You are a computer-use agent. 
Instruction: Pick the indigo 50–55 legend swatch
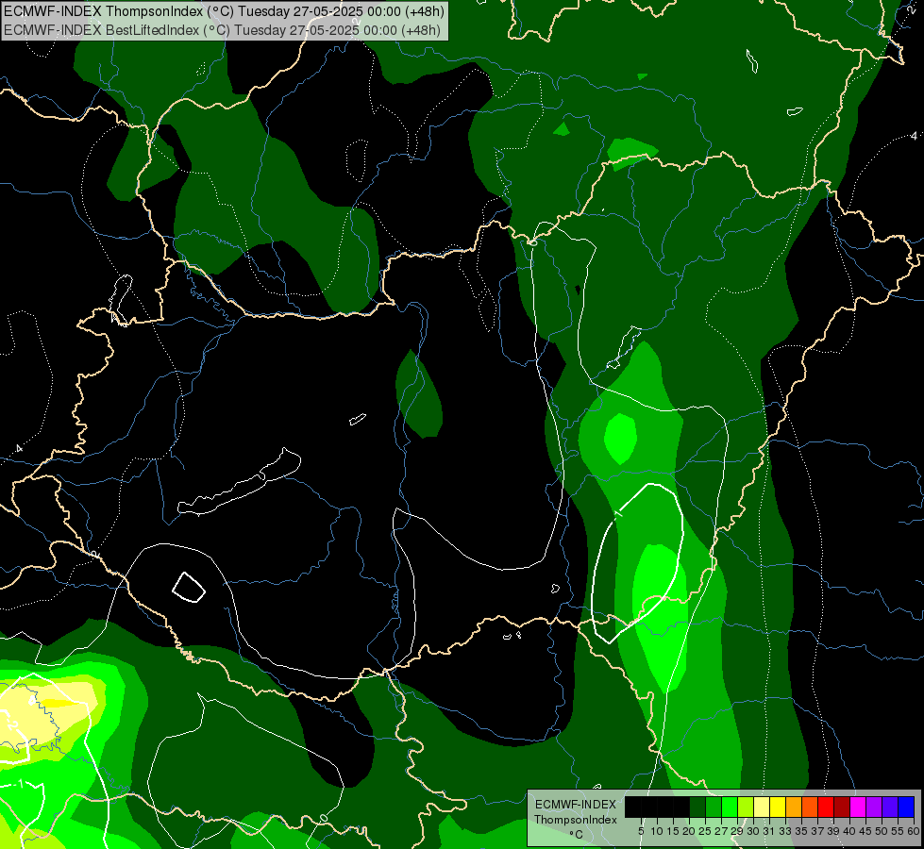point(890,807)
